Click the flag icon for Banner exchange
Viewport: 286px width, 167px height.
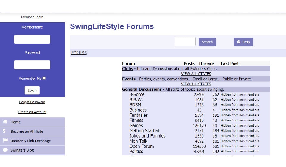pos(5,141)
